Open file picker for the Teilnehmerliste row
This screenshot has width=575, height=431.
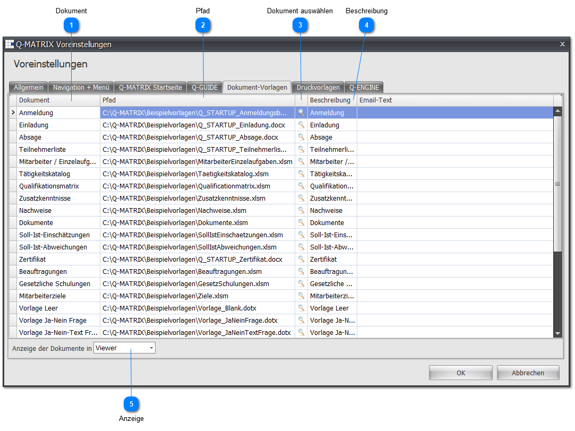click(x=301, y=149)
